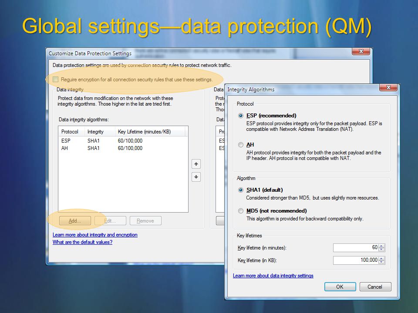418x313 pixels.
Task: Click Remove under data integrity list
Action: 145,221
